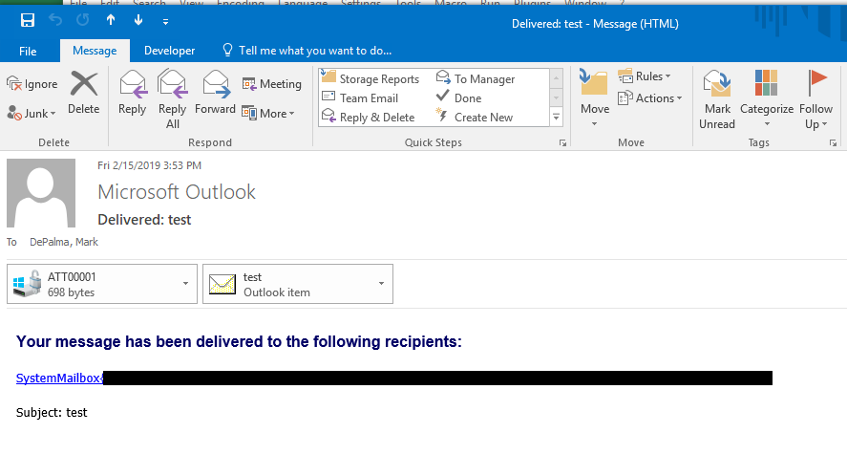The width and height of the screenshot is (847, 476).
Task: Switch to the Message tab
Action: (x=95, y=51)
